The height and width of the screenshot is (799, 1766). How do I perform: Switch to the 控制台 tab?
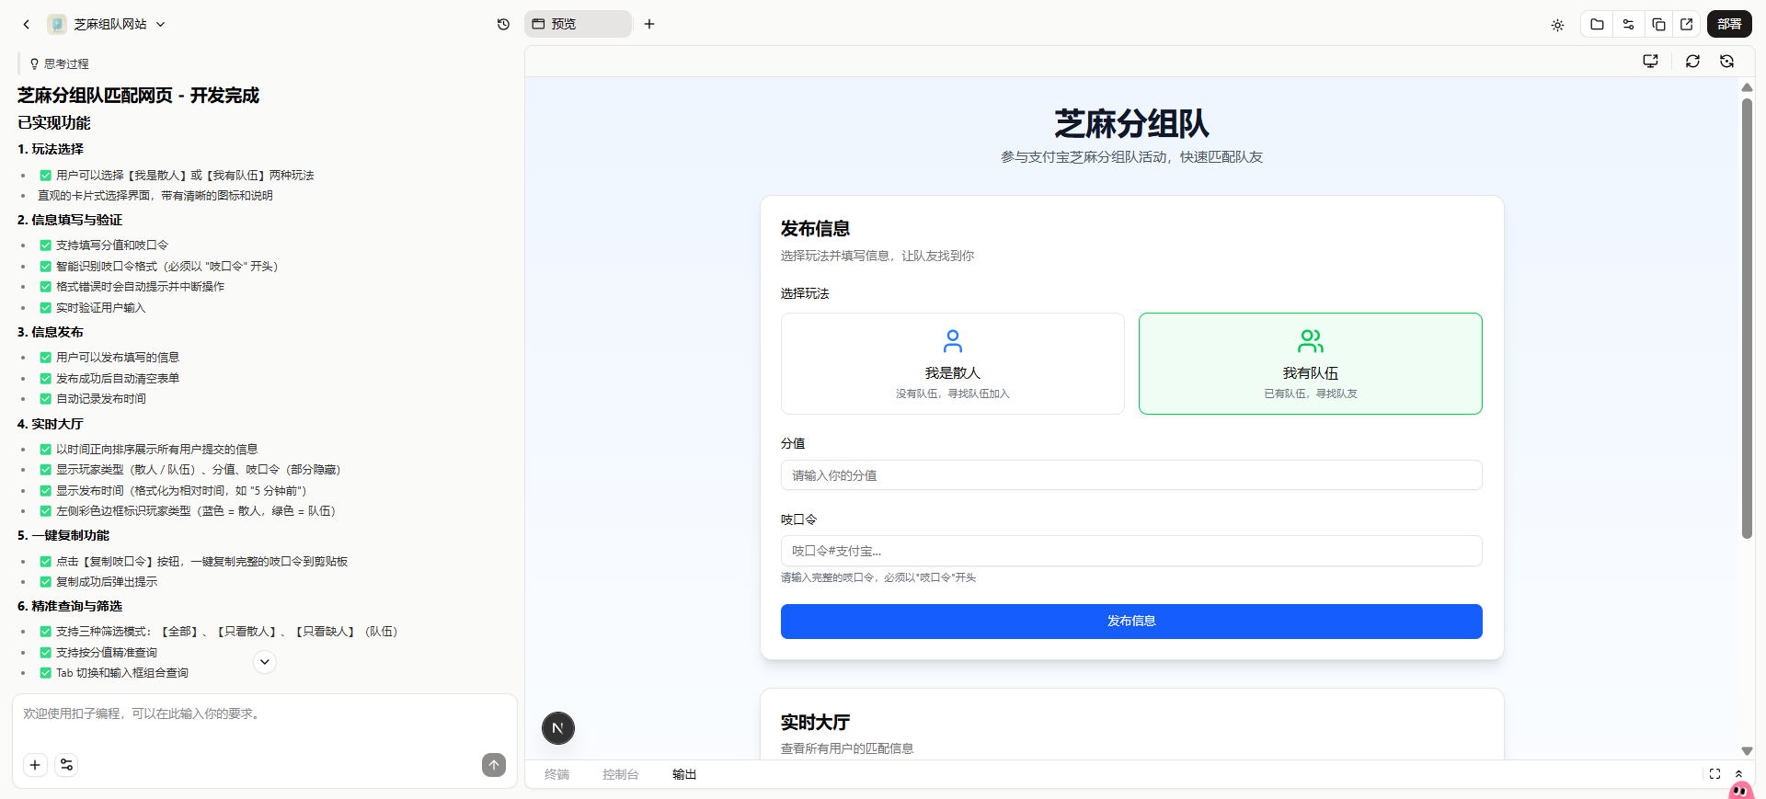pyautogui.click(x=620, y=774)
